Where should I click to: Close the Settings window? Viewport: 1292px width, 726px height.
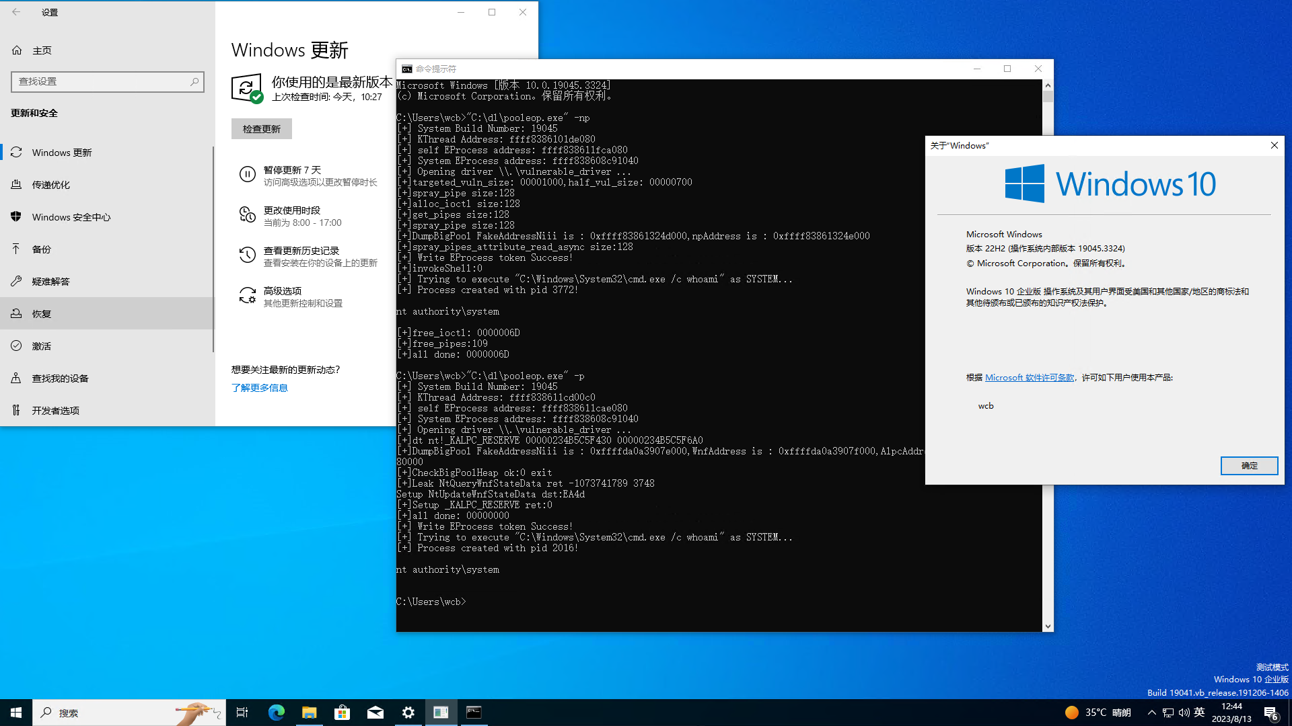[x=523, y=12]
